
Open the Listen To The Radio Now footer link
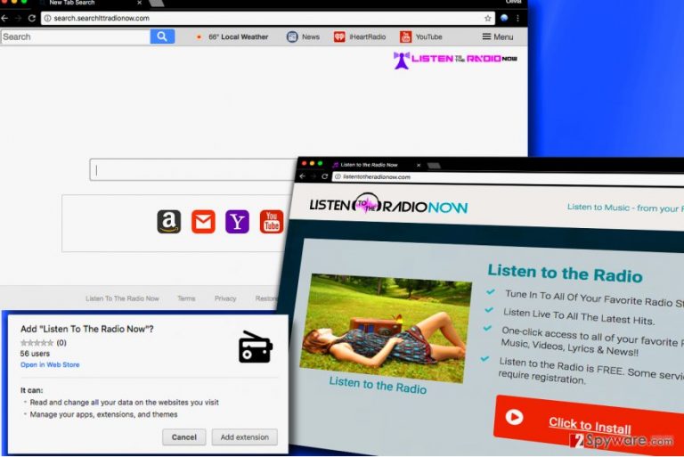click(122, 298)
